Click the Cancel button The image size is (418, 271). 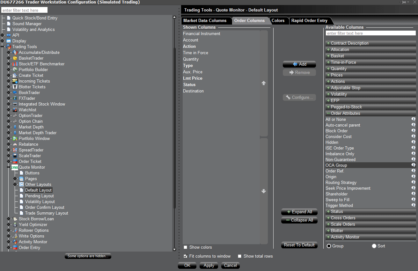pyautogui.click(x=231, y=266)
